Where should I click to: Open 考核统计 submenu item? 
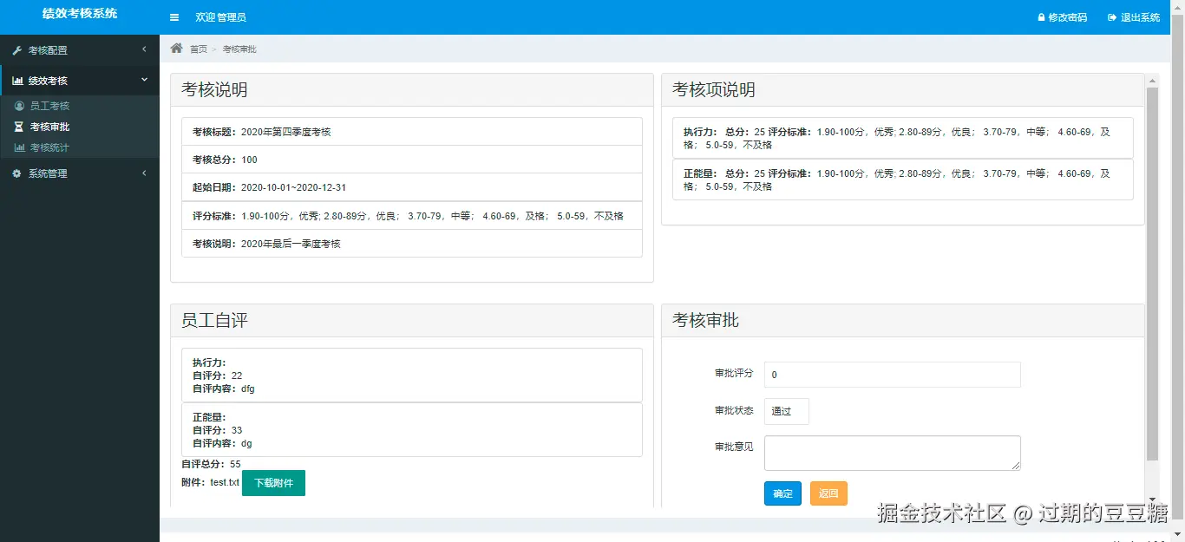pos(49,147)
